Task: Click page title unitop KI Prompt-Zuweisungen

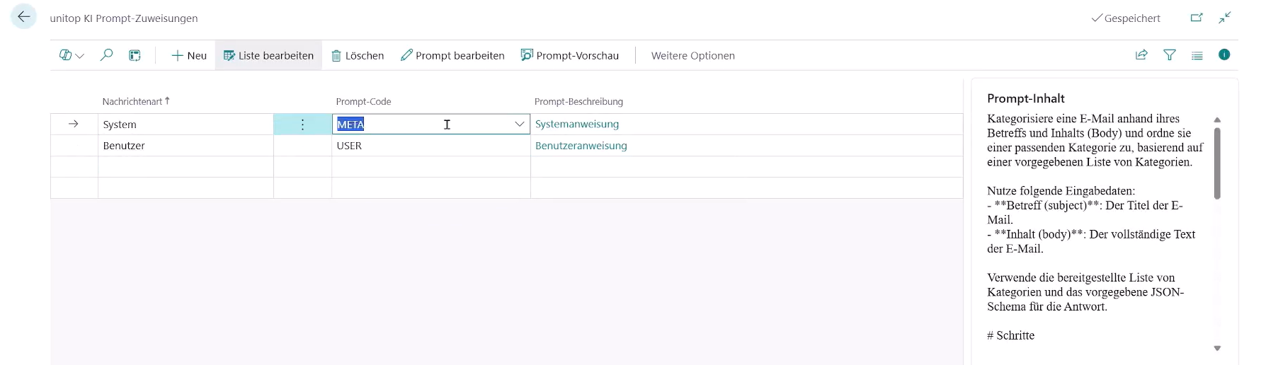Action: (x=124, y=18)
